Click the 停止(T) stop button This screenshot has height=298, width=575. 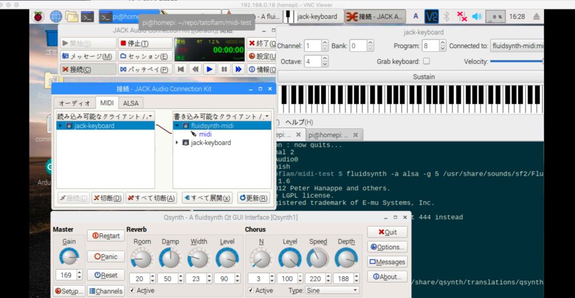pyautogui.click(x=145, y=43)
